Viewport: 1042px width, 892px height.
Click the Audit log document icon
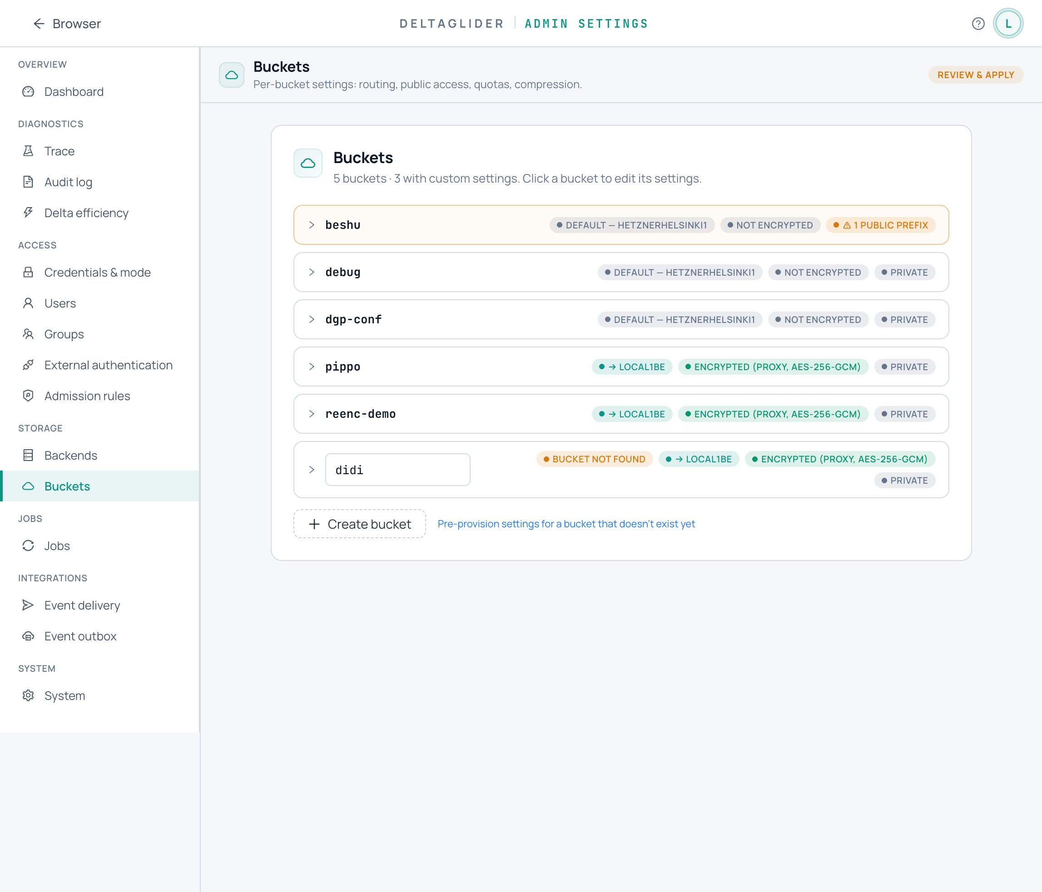pyautogui.click(x=28, y=182)
